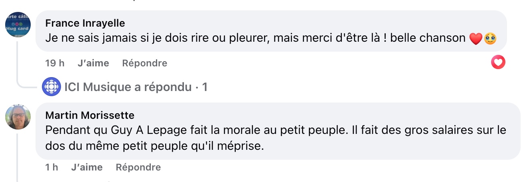Image resolution: width=521 pixels, height=182 pixels.
Task: Click the '19 h' comment timestamp
Action: [x=55, y=63]
